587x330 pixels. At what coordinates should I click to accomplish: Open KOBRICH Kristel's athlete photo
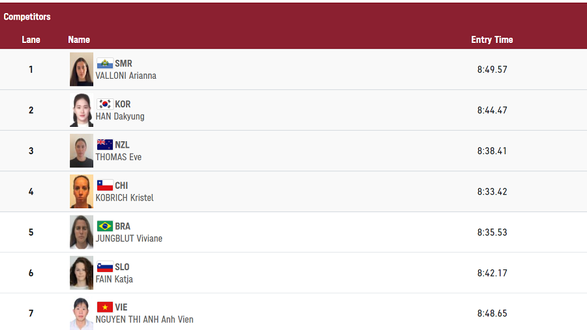82,191
